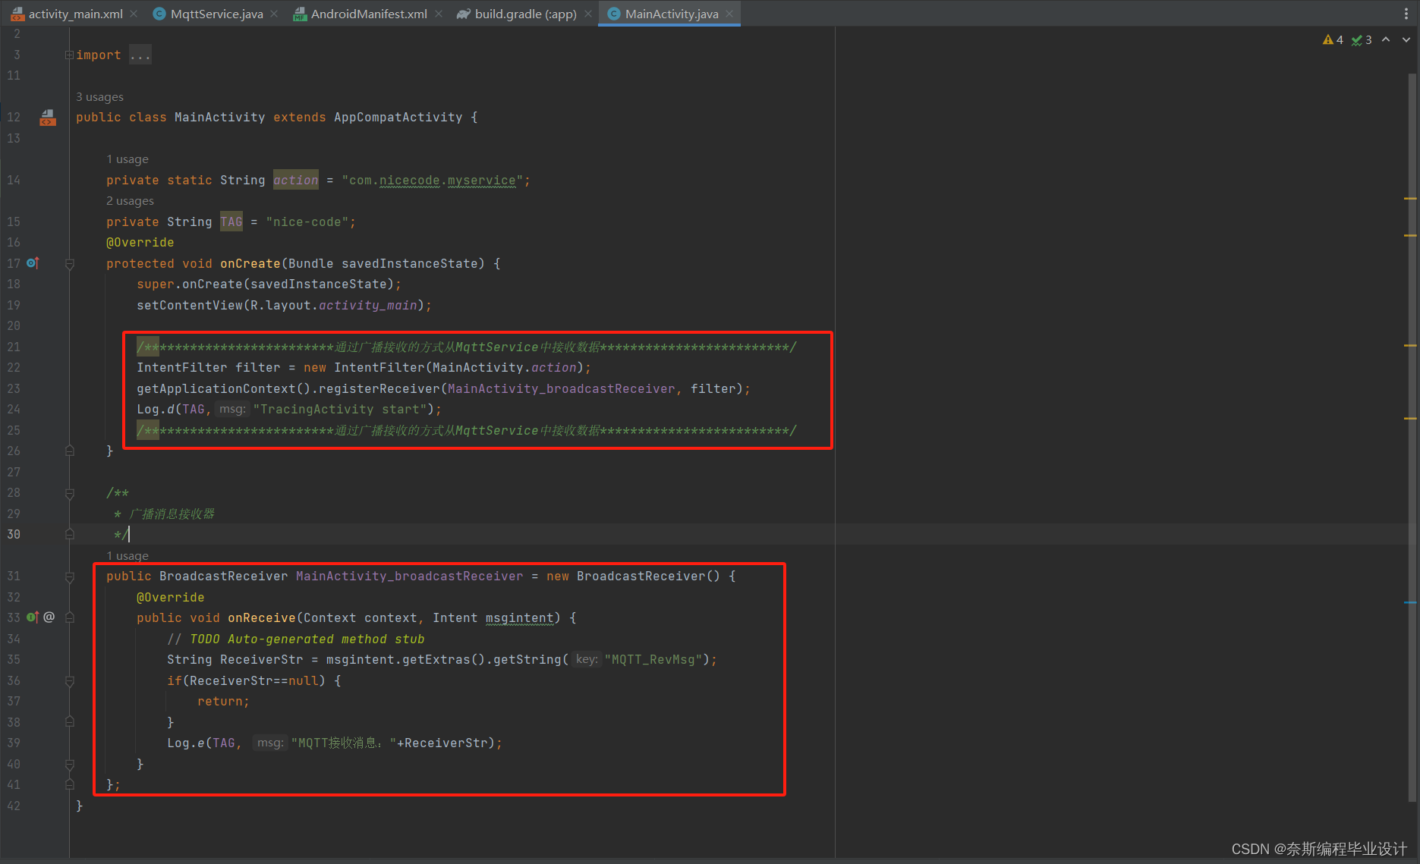1420x864 pixels.
Task: Click the '1 usage' hint above action field
Action: (x=128, y=159)
